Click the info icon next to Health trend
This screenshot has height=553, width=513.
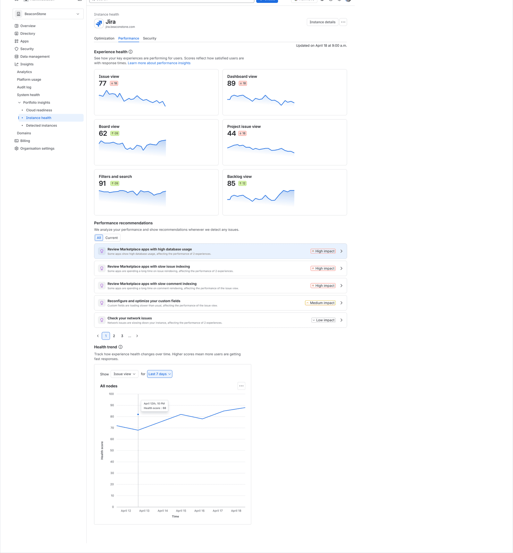pyautogui.click(x=121, y=347)
